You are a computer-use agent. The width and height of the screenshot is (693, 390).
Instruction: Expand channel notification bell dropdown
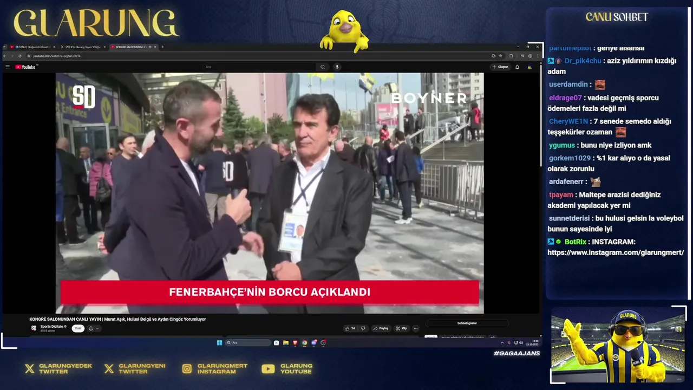(x=93, y=328)
